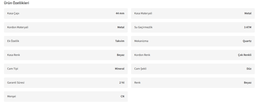
Task: Click the Çok Renkli strap color value
Action: point(245,55)
